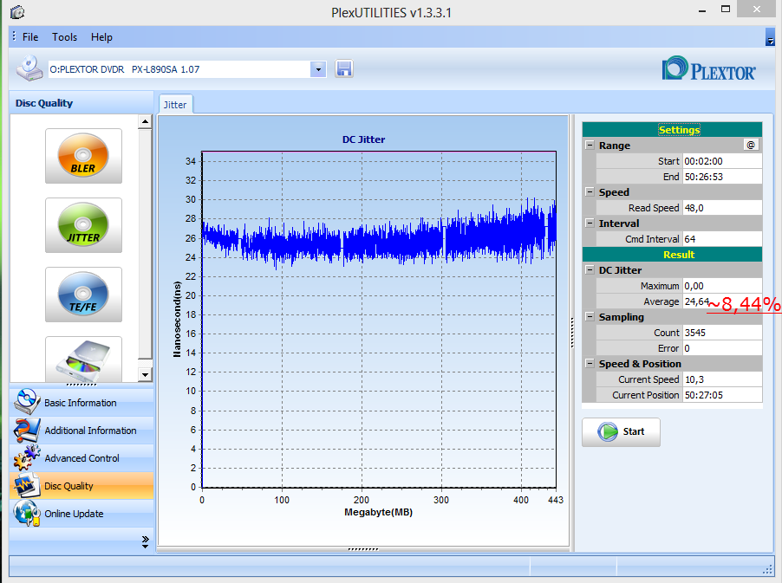782x583 pixels.
Task: Click the Online Update globe icon
Action: pos(26,513)
